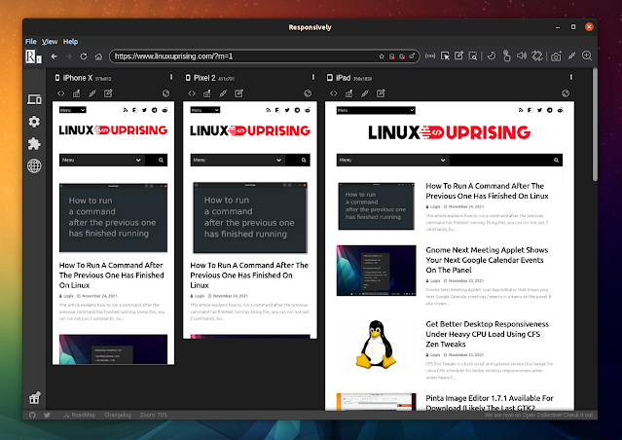Open the Run A Command article title on iPad
The image size is (622, 440).
[x=487, y=191]
